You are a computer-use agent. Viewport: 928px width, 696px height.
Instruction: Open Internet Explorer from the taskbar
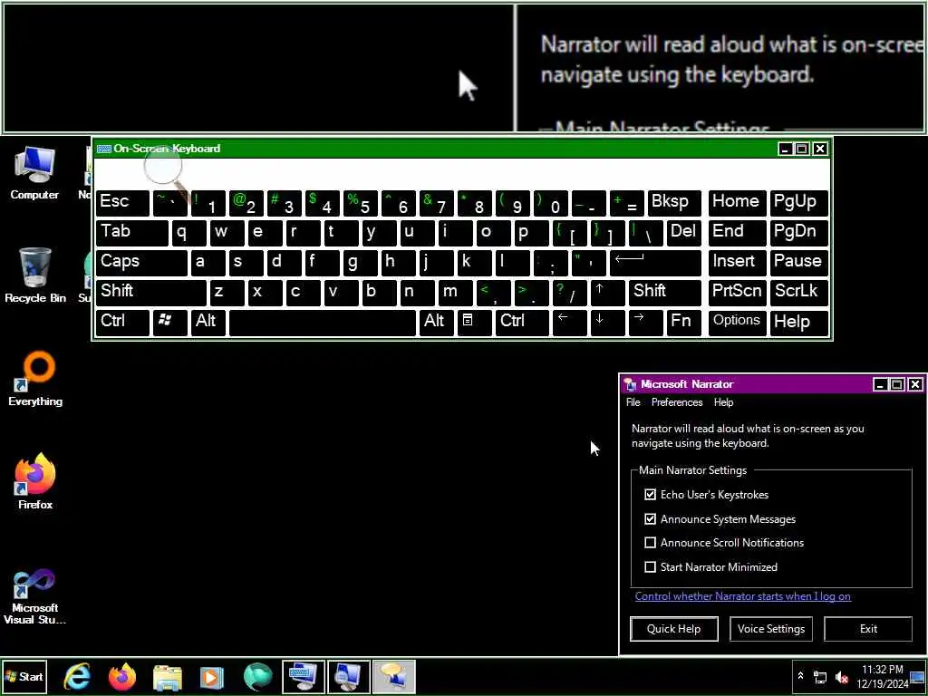click(x=77, y=677)
